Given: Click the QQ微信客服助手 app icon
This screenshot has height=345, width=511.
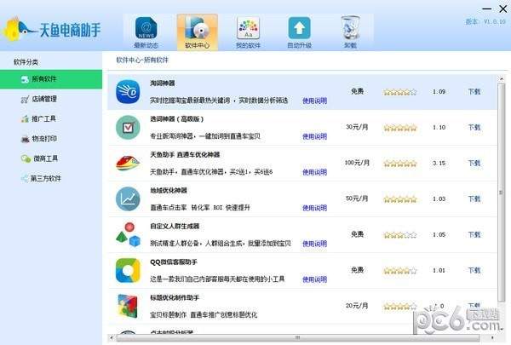Looking at the screenshot, I should tap(128, 269).
